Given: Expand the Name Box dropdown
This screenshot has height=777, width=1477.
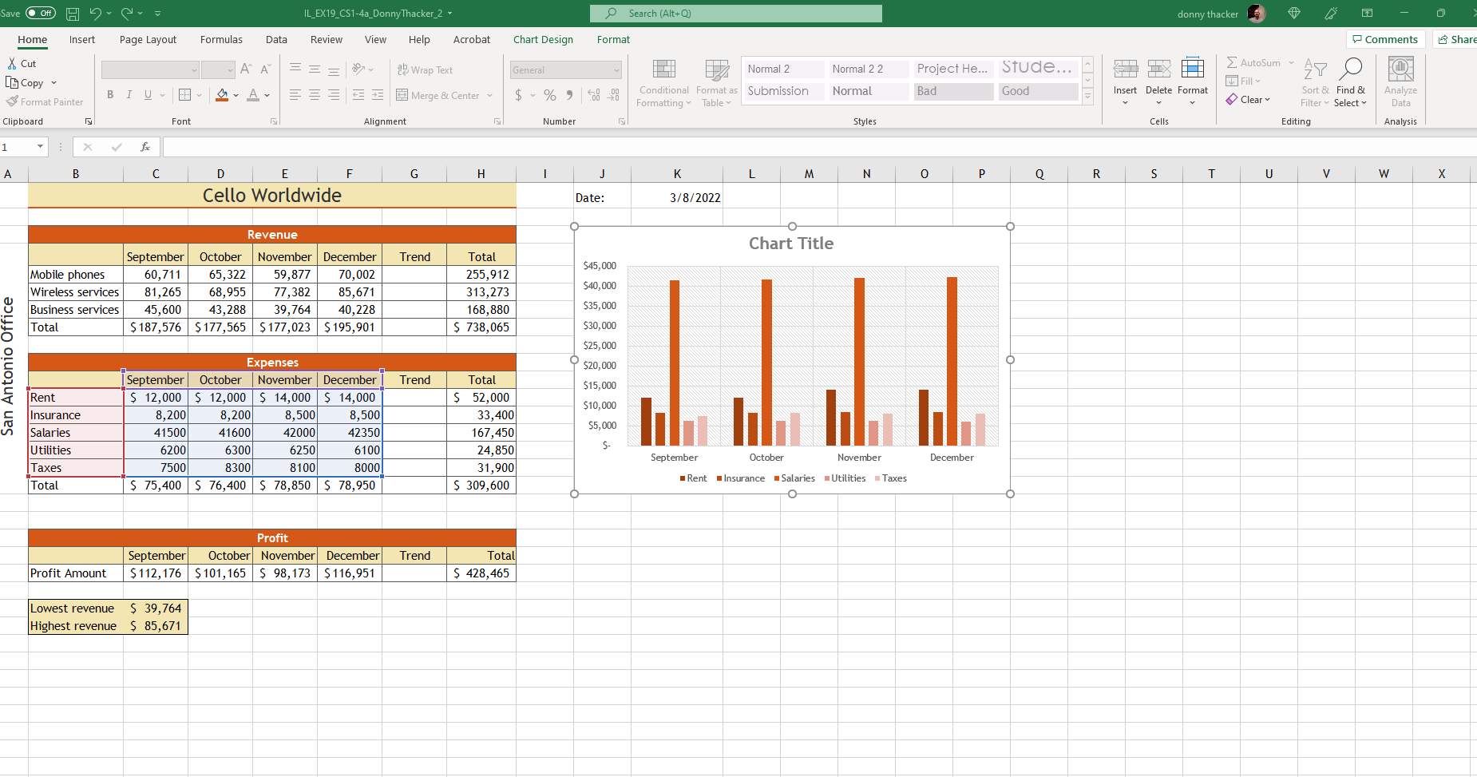Looking at the screenshot, I should 40,147.
